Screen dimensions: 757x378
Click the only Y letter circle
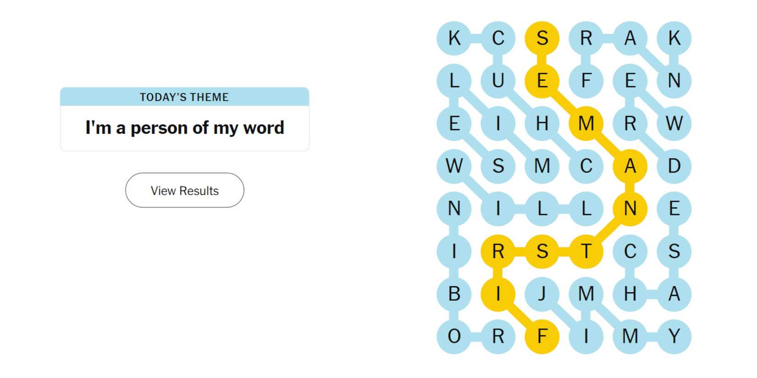[674, 337]
